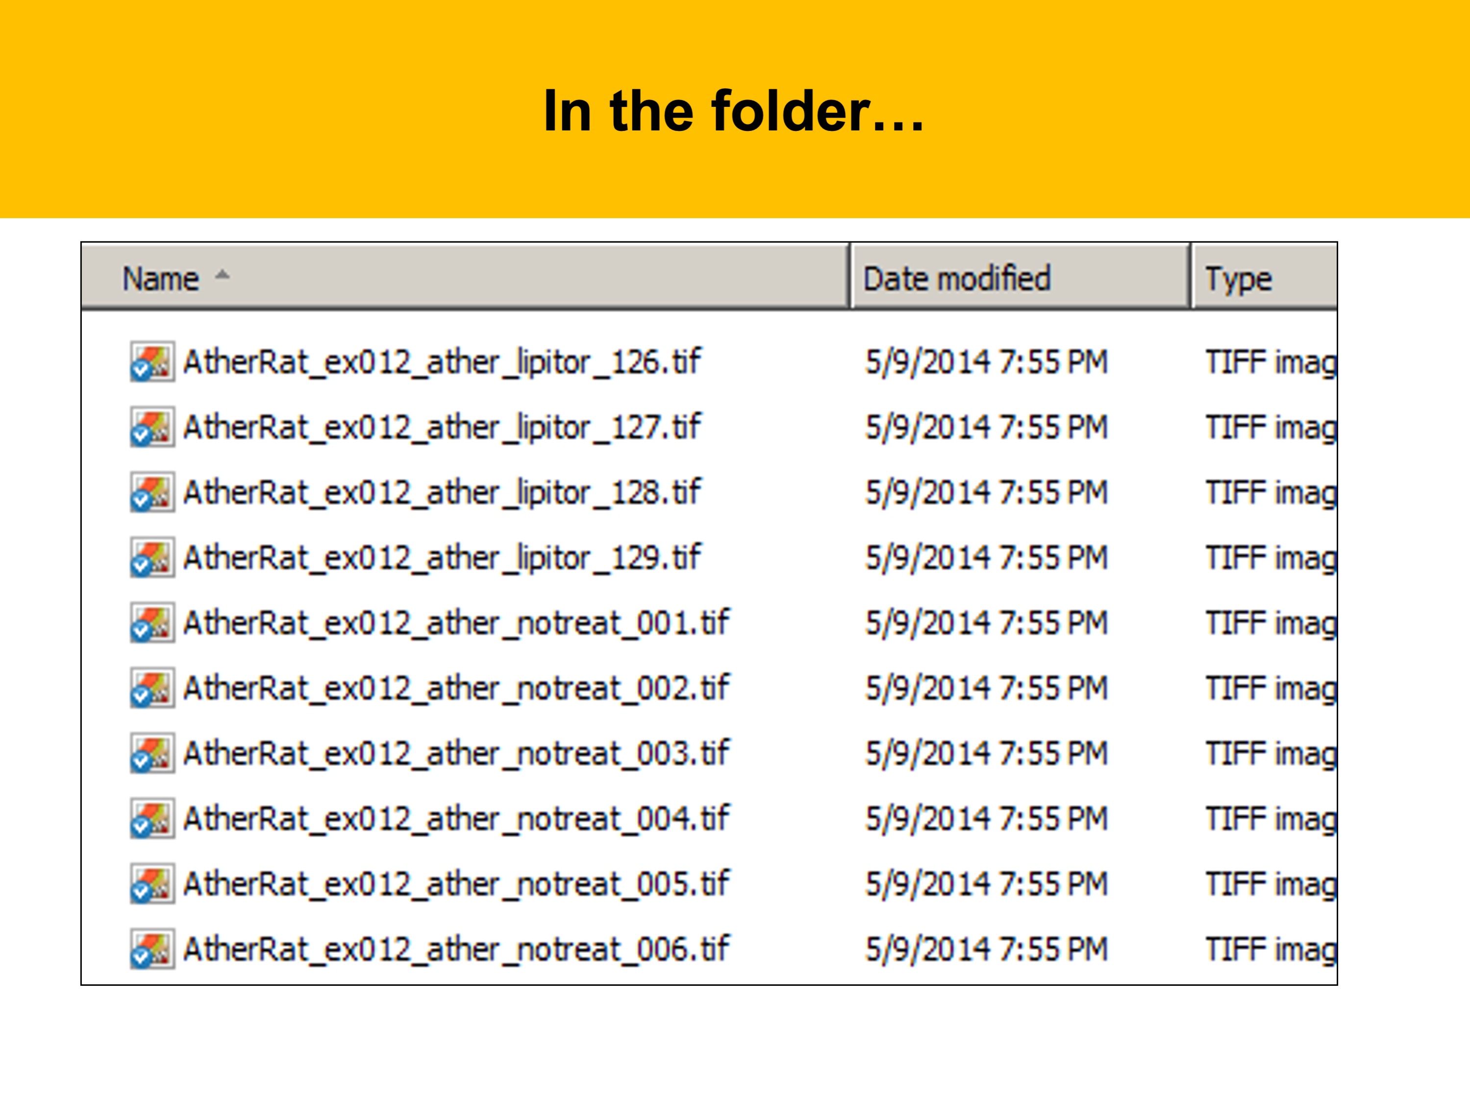Click the file icon beside lipitor_127.tif
The height and width of the screenshot is (1103, 1470).
point(152,428)
